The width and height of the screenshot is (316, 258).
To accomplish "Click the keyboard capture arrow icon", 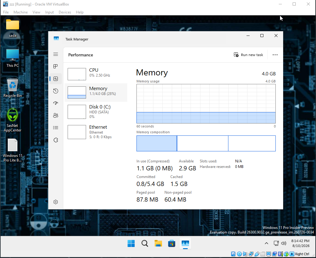I will pyautogui.click(x=292, y=254).
